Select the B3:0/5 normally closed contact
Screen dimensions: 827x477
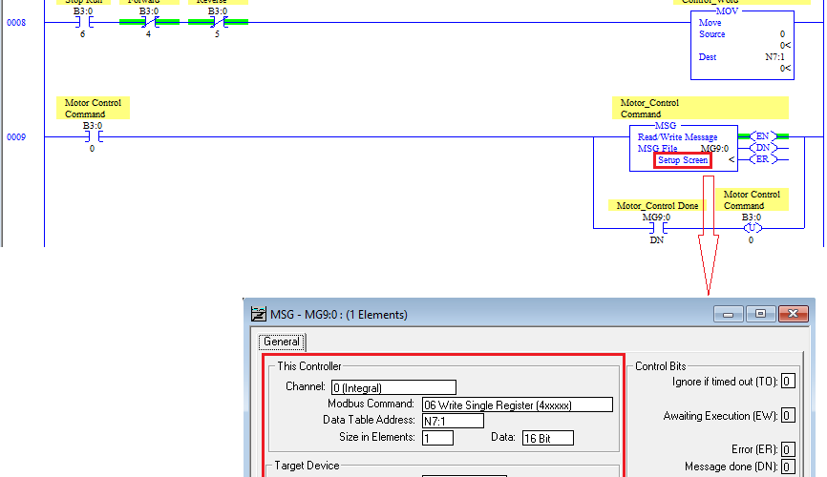click(218, 22)
